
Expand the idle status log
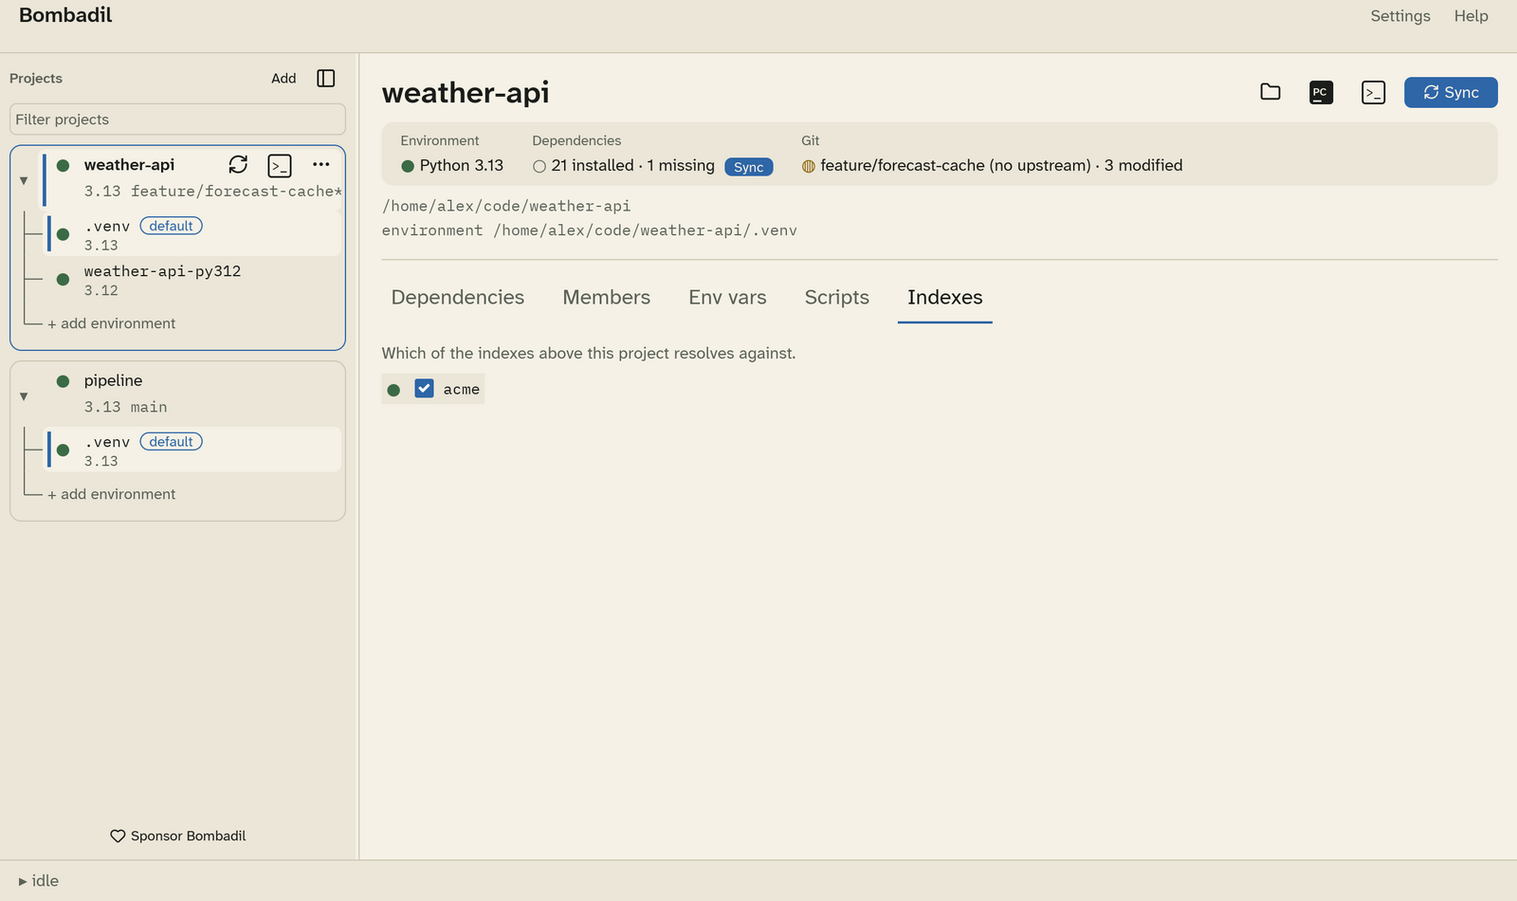tap(38, 881)
